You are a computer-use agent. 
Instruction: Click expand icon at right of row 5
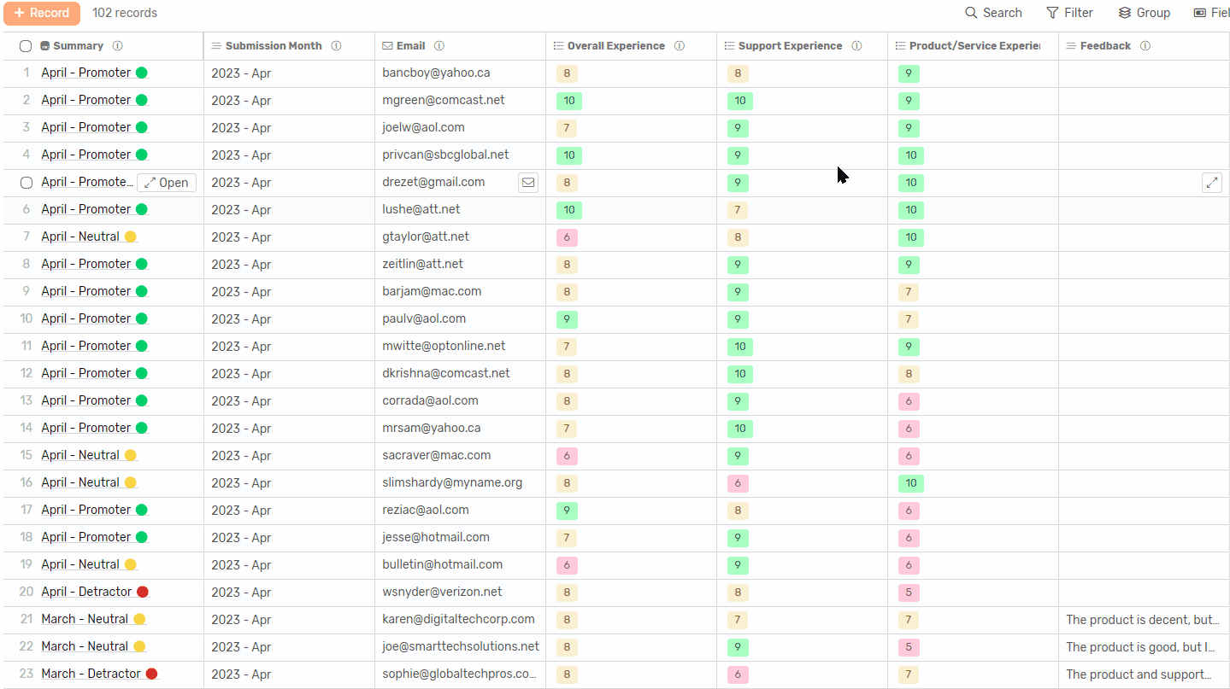click(1211, 183)
